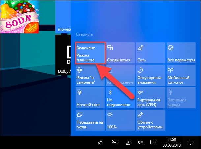
Task: Open the touch keyboard tray icon
Action: click(x=154, y=142)
